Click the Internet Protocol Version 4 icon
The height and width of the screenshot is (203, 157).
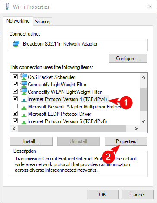tap(24, 100)
